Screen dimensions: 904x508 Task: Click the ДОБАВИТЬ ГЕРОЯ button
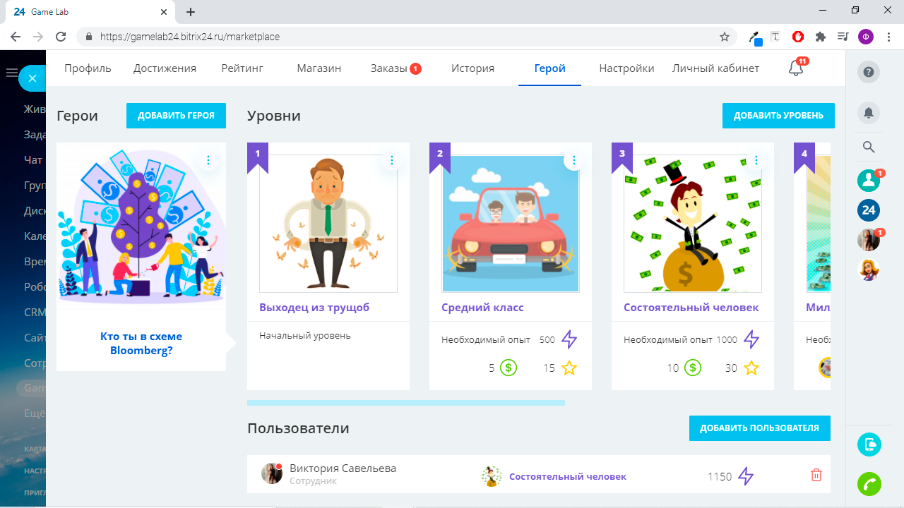tap(176, 116)
